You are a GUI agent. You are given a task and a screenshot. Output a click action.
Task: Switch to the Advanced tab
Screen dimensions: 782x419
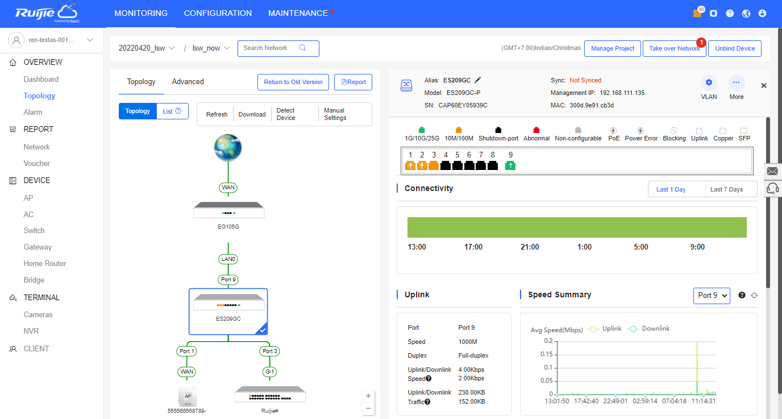click(x=188, y=82)
